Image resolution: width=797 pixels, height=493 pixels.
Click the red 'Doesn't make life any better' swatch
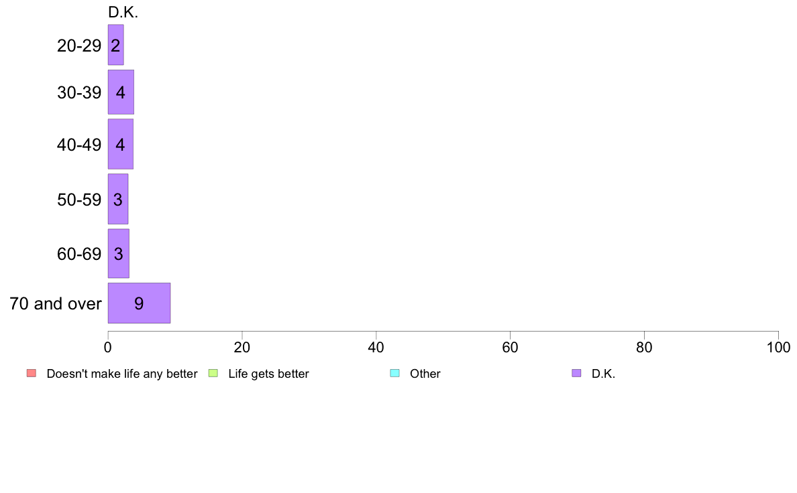[32, 373]
